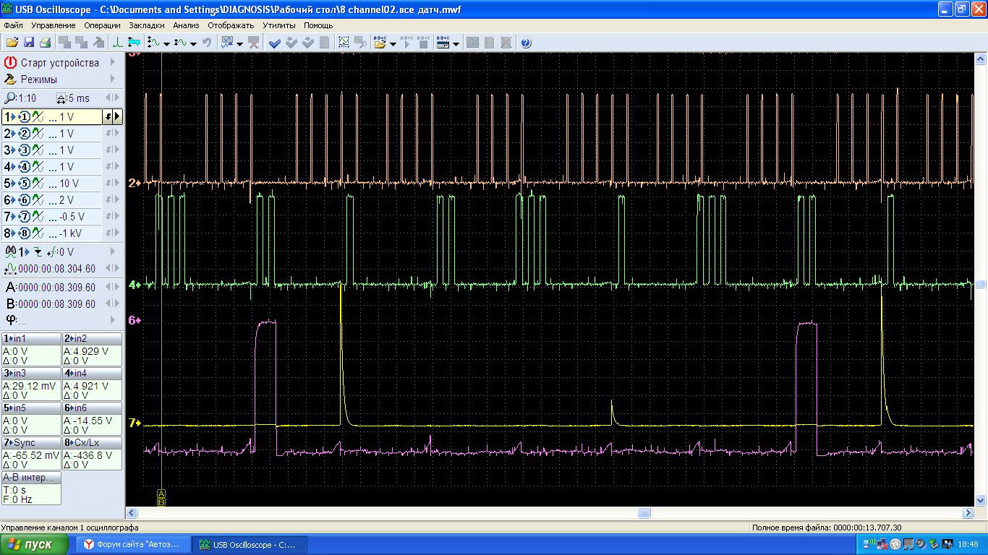Image resolution: width=988 pixels, height=555 pixels.
Task: Expand the arrow on the channel 1 row
Action: pyautogui.click(x=118, y=116)
